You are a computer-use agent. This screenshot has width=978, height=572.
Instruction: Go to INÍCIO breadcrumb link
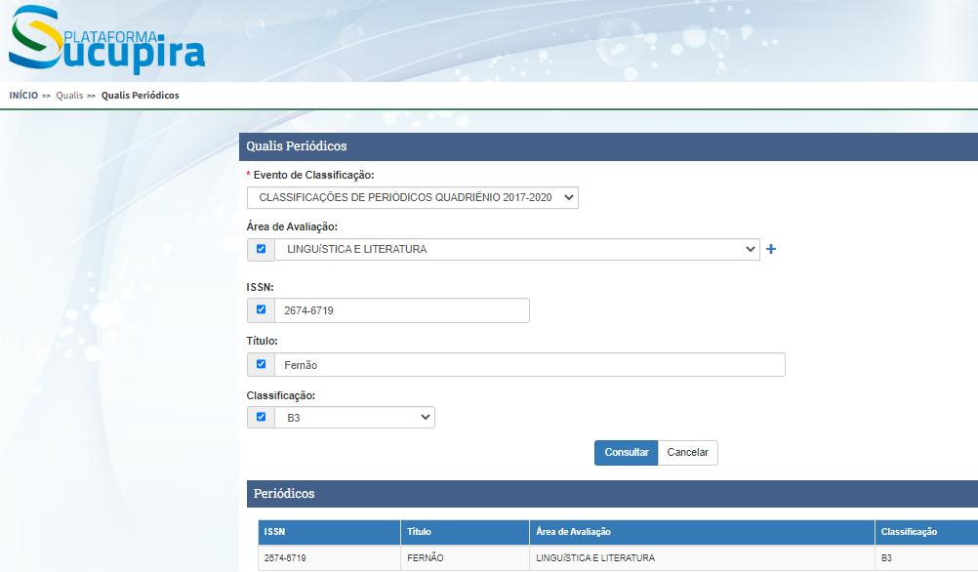tap(23, 96)
